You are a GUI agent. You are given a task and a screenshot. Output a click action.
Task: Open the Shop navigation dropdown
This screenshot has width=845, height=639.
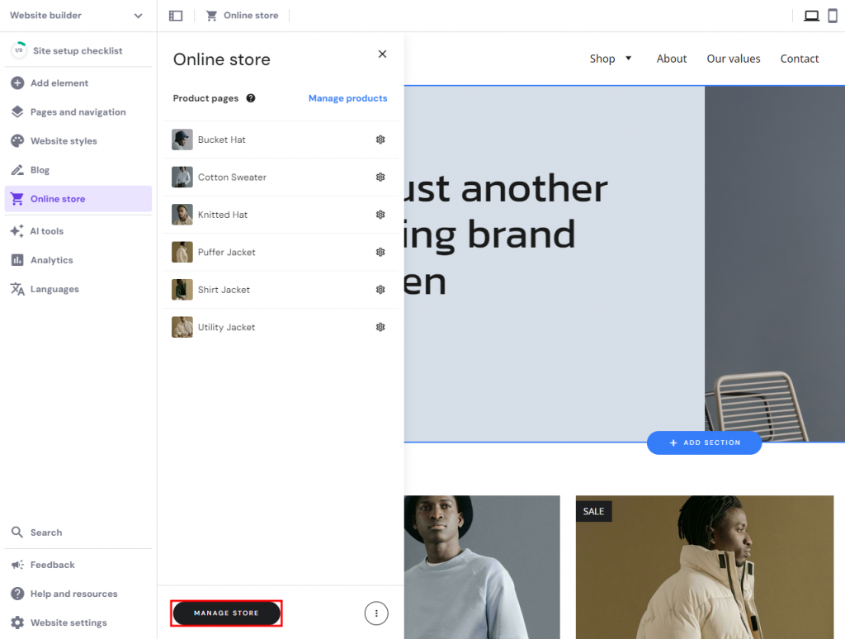click(x=611, y=59)
